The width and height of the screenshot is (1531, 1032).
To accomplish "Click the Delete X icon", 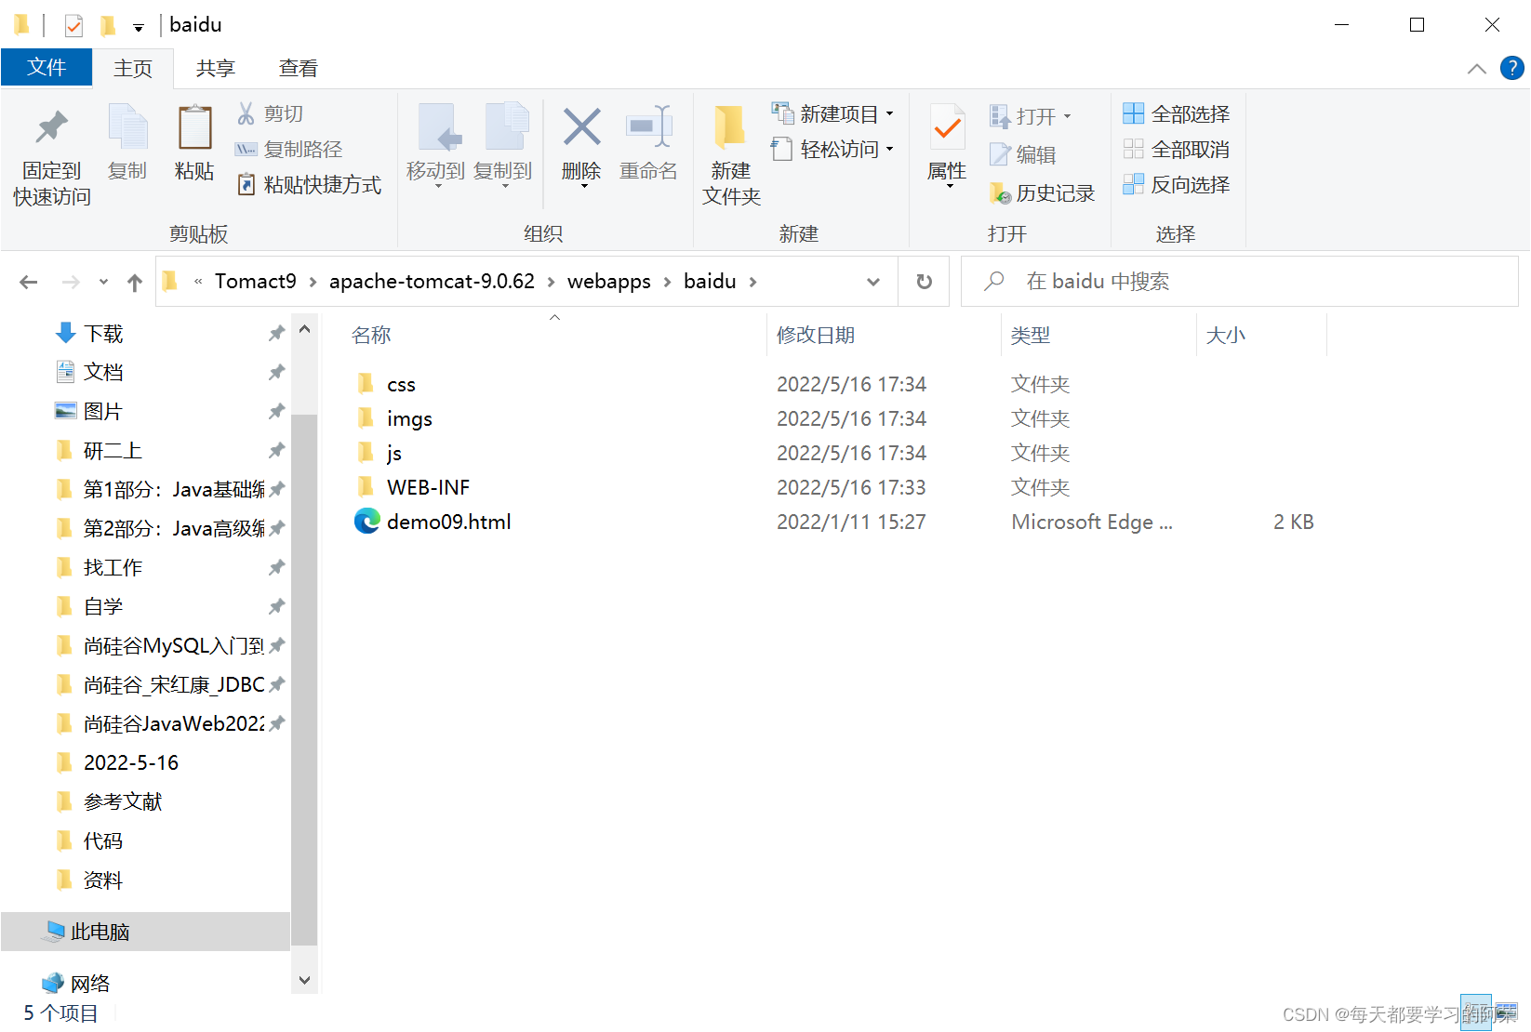I will coord(581,127).
